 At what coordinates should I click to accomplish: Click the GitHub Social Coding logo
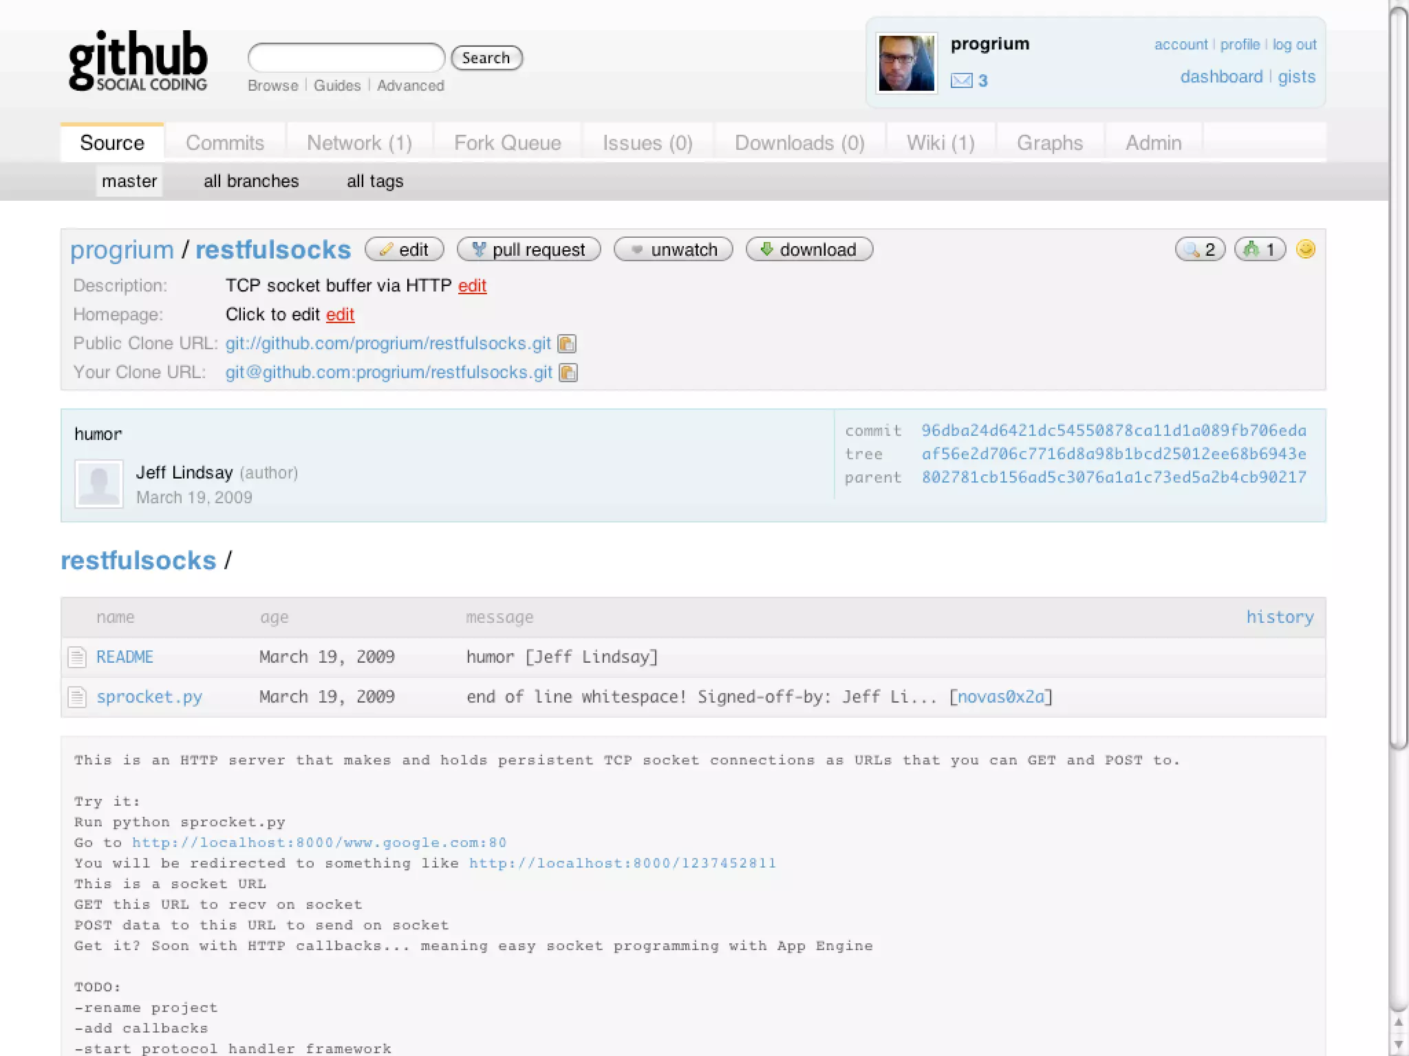(138, 60)
